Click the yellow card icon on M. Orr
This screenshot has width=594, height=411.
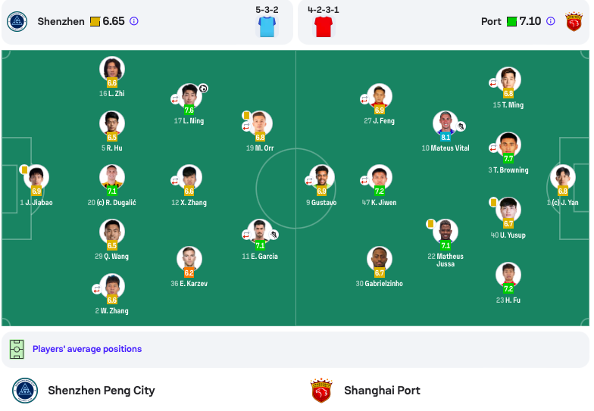coord(246,115)
